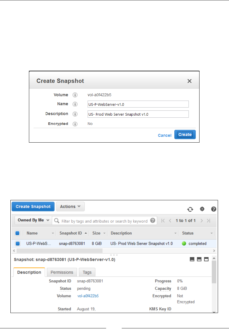Viewport: 229px width, 331px height.
Task: Expand the Owned By Me filter dropdown
Action: [x=33, y=220]
